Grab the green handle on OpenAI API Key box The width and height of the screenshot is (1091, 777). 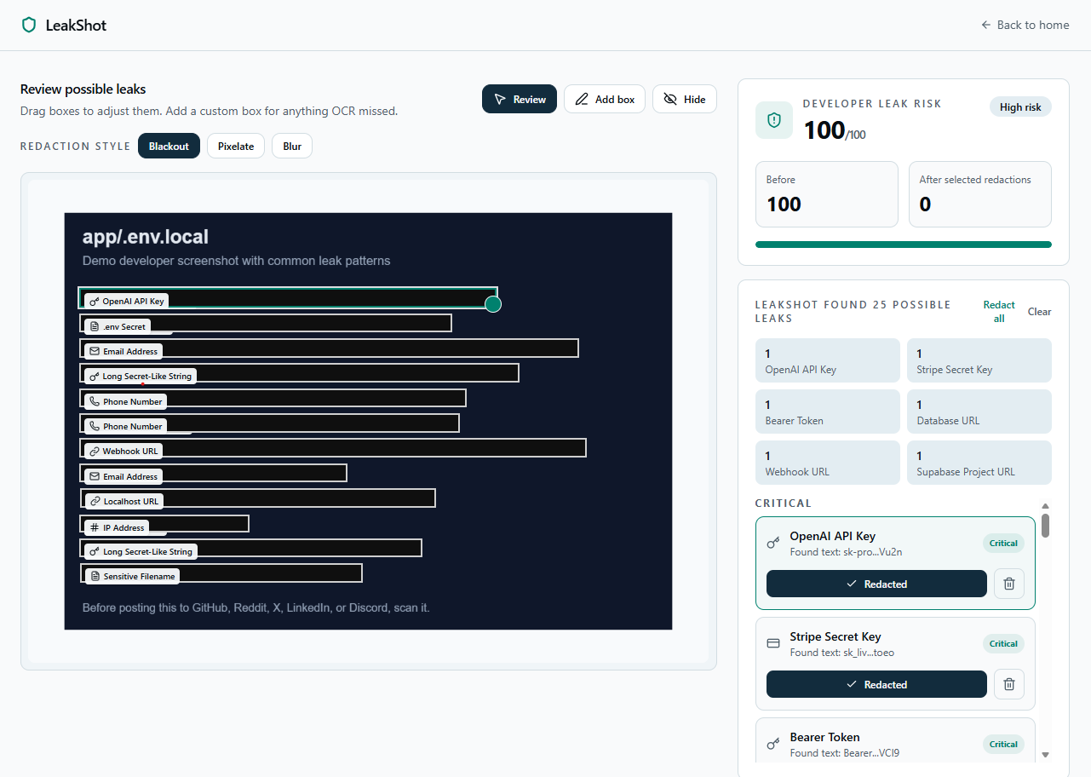coord(492,304)
